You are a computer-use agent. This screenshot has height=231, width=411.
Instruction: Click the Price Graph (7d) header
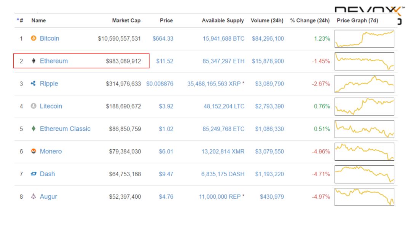[x=357, y=21]
